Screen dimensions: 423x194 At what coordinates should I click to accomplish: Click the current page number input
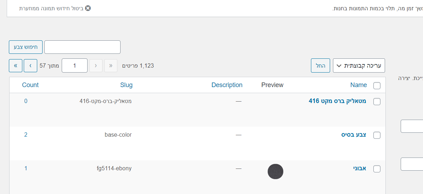[x=74, y=65]
